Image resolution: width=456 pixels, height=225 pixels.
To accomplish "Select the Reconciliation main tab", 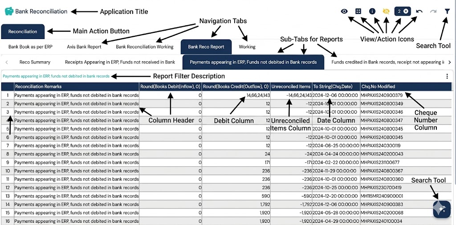I will [23, 32].
